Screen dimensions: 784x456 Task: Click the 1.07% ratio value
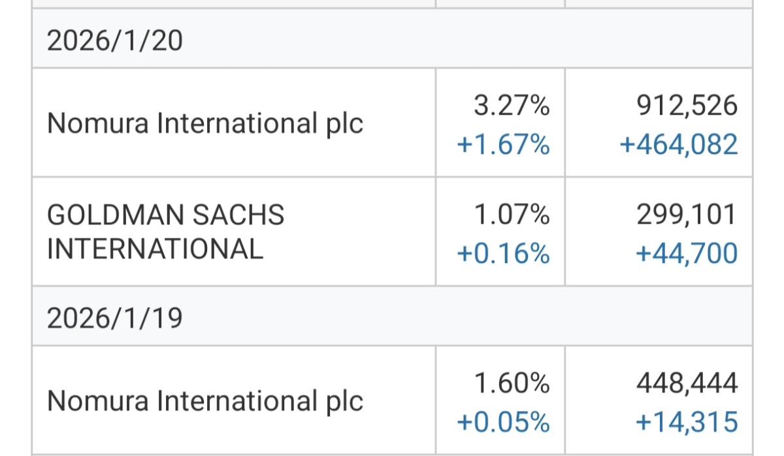(512, 214)
